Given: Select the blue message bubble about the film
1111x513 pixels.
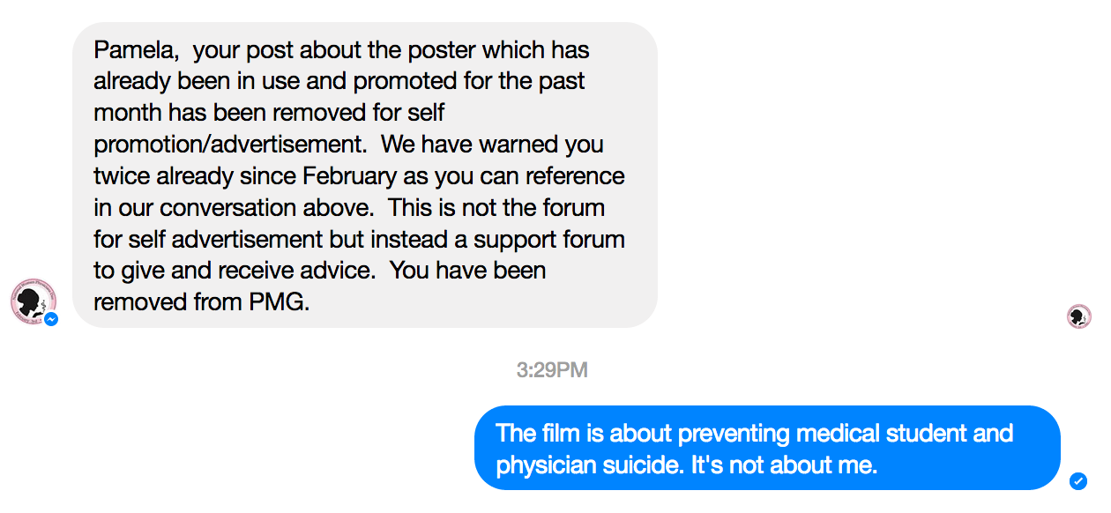Looking at the screenshot, I should pos(767,448).
